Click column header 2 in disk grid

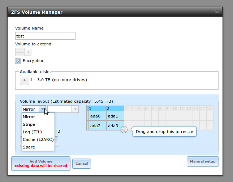115,108
